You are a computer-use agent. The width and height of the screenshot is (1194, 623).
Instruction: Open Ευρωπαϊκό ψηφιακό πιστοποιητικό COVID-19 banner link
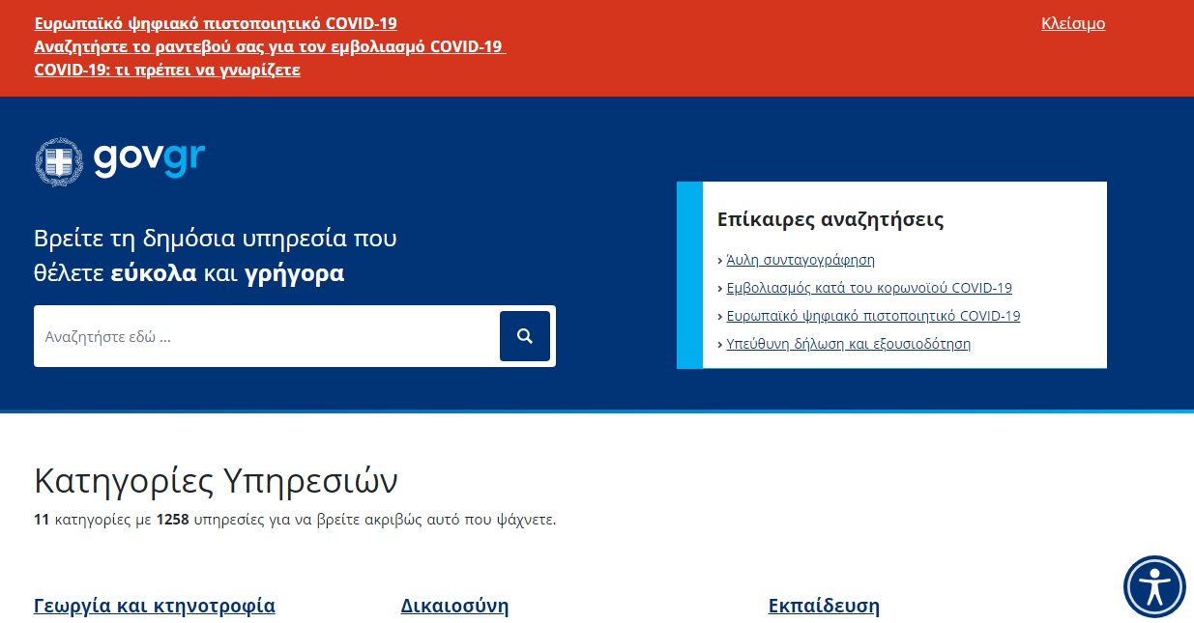pyautogui.click(x=216, y=24)
